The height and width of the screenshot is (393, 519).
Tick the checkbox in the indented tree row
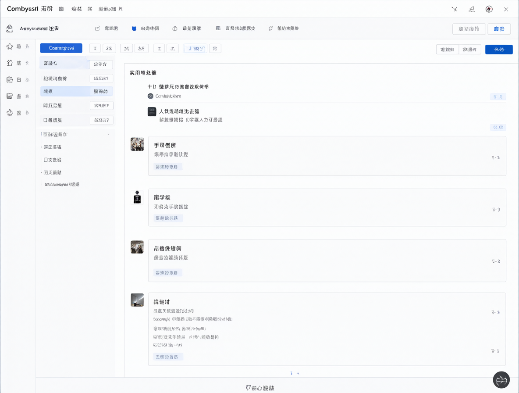coord(46,160)
